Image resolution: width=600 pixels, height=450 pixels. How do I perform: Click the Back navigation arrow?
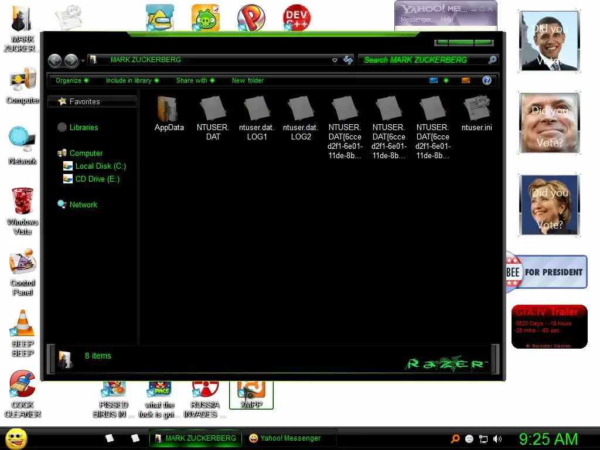tap(54, 60)
